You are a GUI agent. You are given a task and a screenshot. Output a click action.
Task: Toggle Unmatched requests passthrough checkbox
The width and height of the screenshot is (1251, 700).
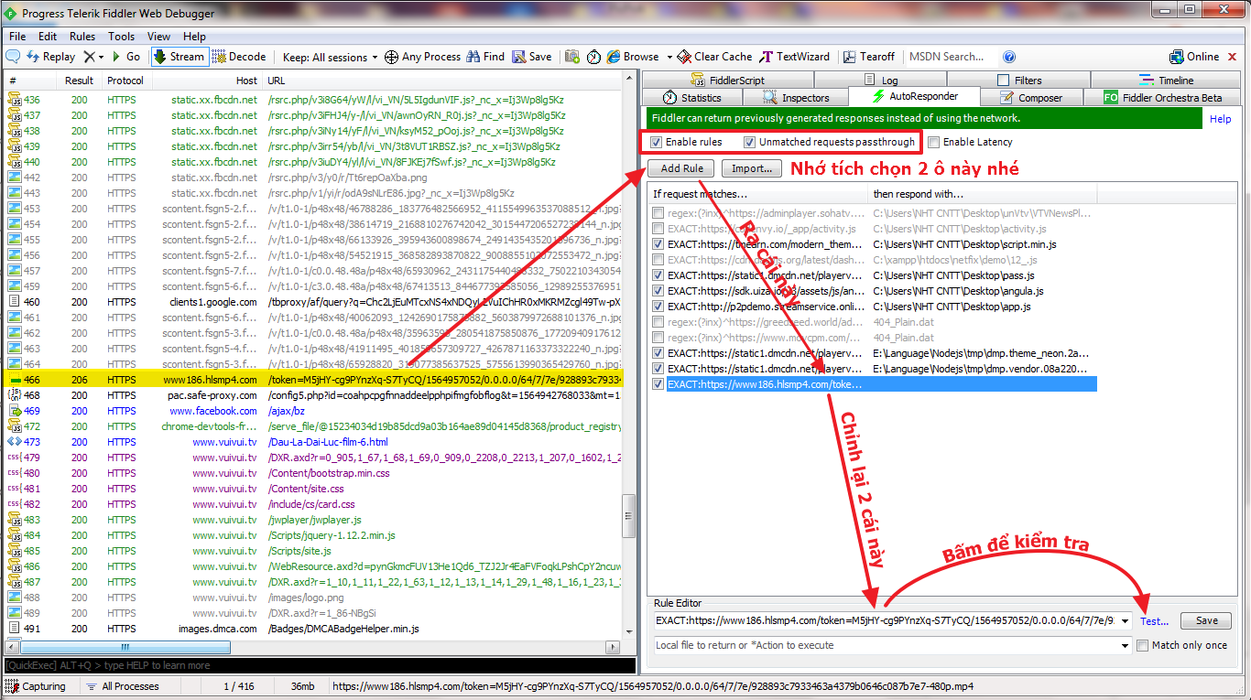coord(749,142)
